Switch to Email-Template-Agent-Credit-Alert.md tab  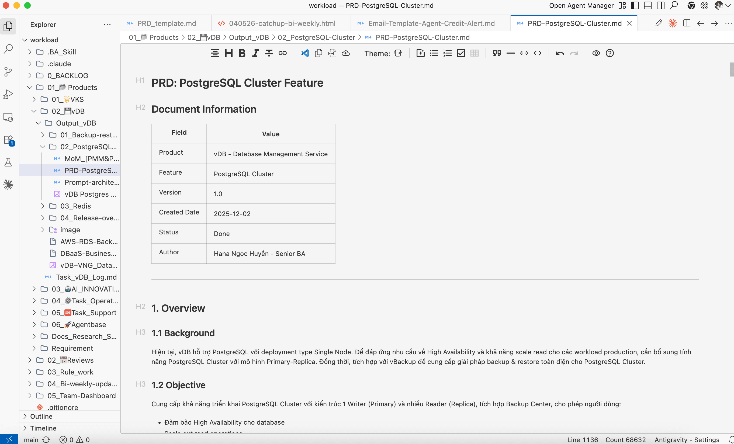(x=431, y=23)
